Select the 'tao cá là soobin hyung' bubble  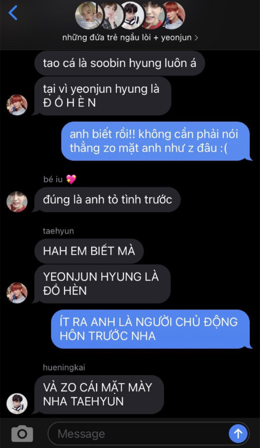tap(120, 63)
